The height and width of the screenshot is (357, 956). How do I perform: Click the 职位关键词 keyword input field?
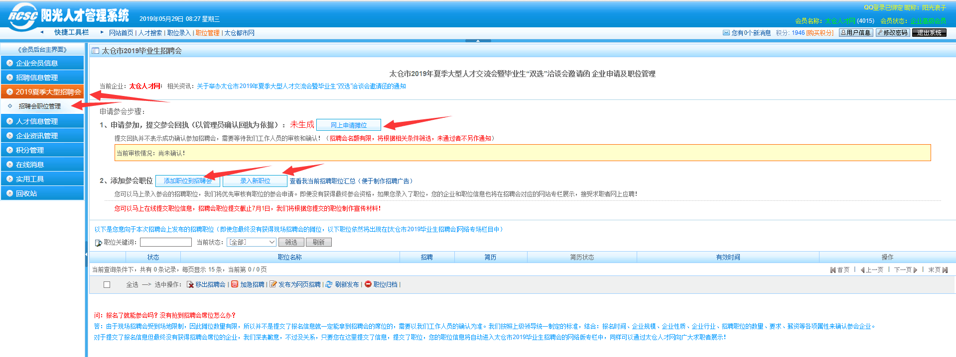click(166, 242)
